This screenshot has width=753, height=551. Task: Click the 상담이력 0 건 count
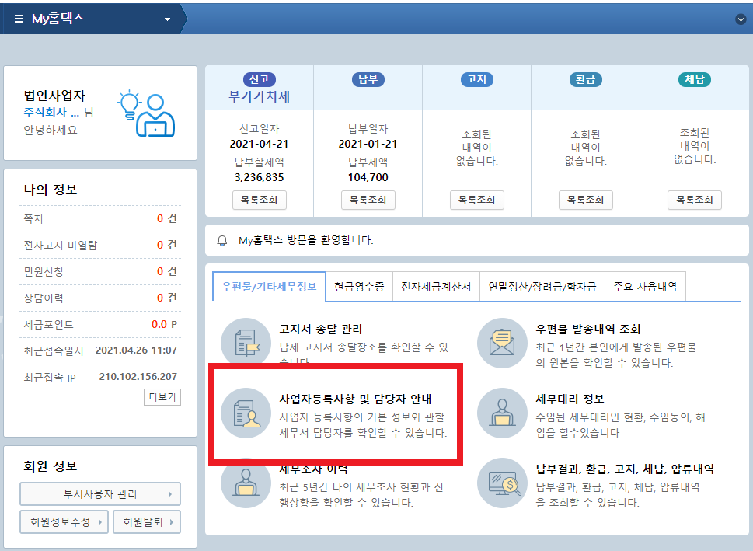click(167, 298)
